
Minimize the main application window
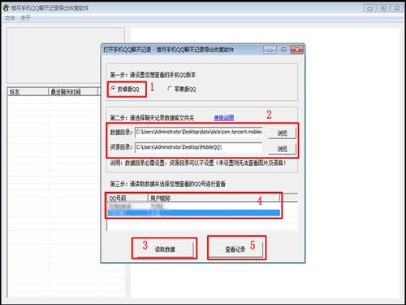[x=369, y=8]
